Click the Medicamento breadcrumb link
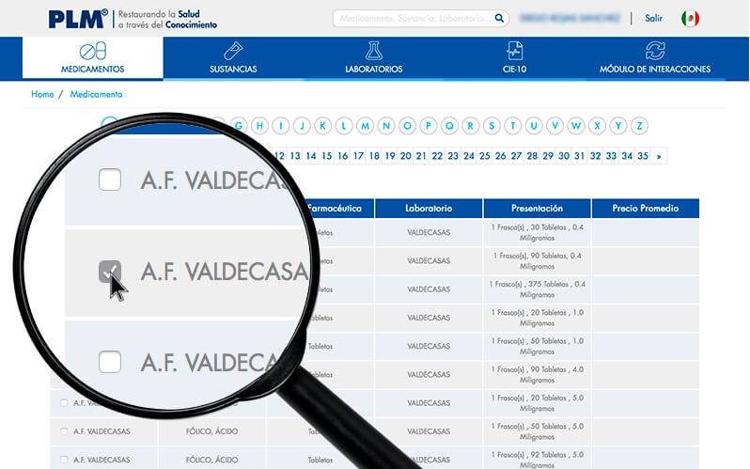This screenshot has height=469, width=750. (96, 95)
